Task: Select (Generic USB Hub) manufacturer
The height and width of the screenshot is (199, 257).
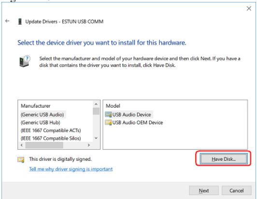Action: tap(40, 123)
